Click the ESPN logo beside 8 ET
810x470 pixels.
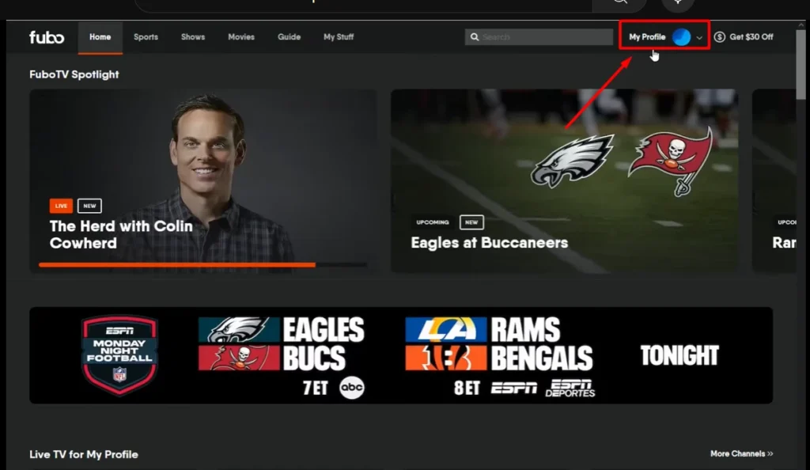(x=513, y=388)
